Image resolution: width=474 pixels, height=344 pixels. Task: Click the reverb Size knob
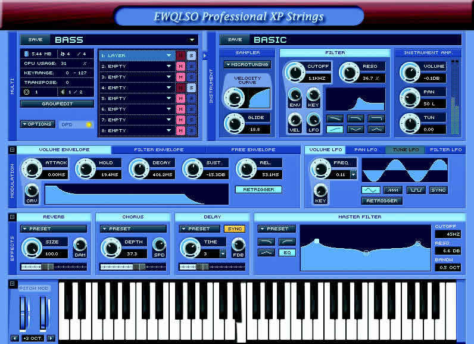(x=32, y=248)
